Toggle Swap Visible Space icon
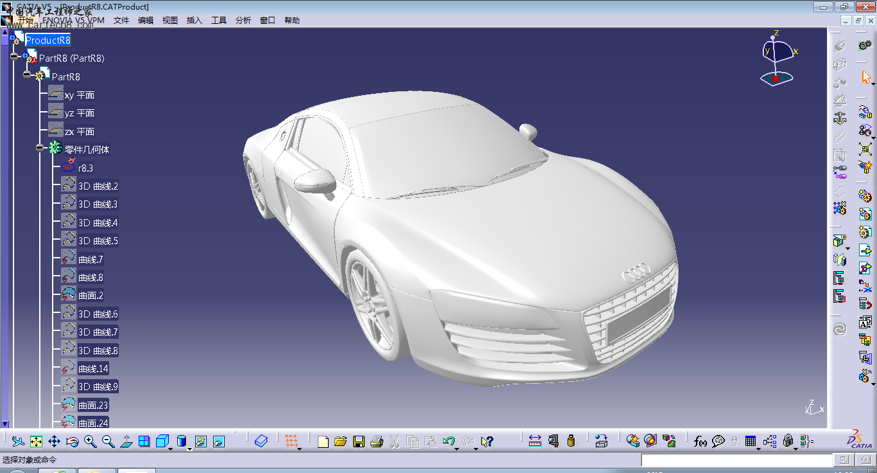Image resolution: width=877 pixels, height=473 pixels. tap(219, 442)
